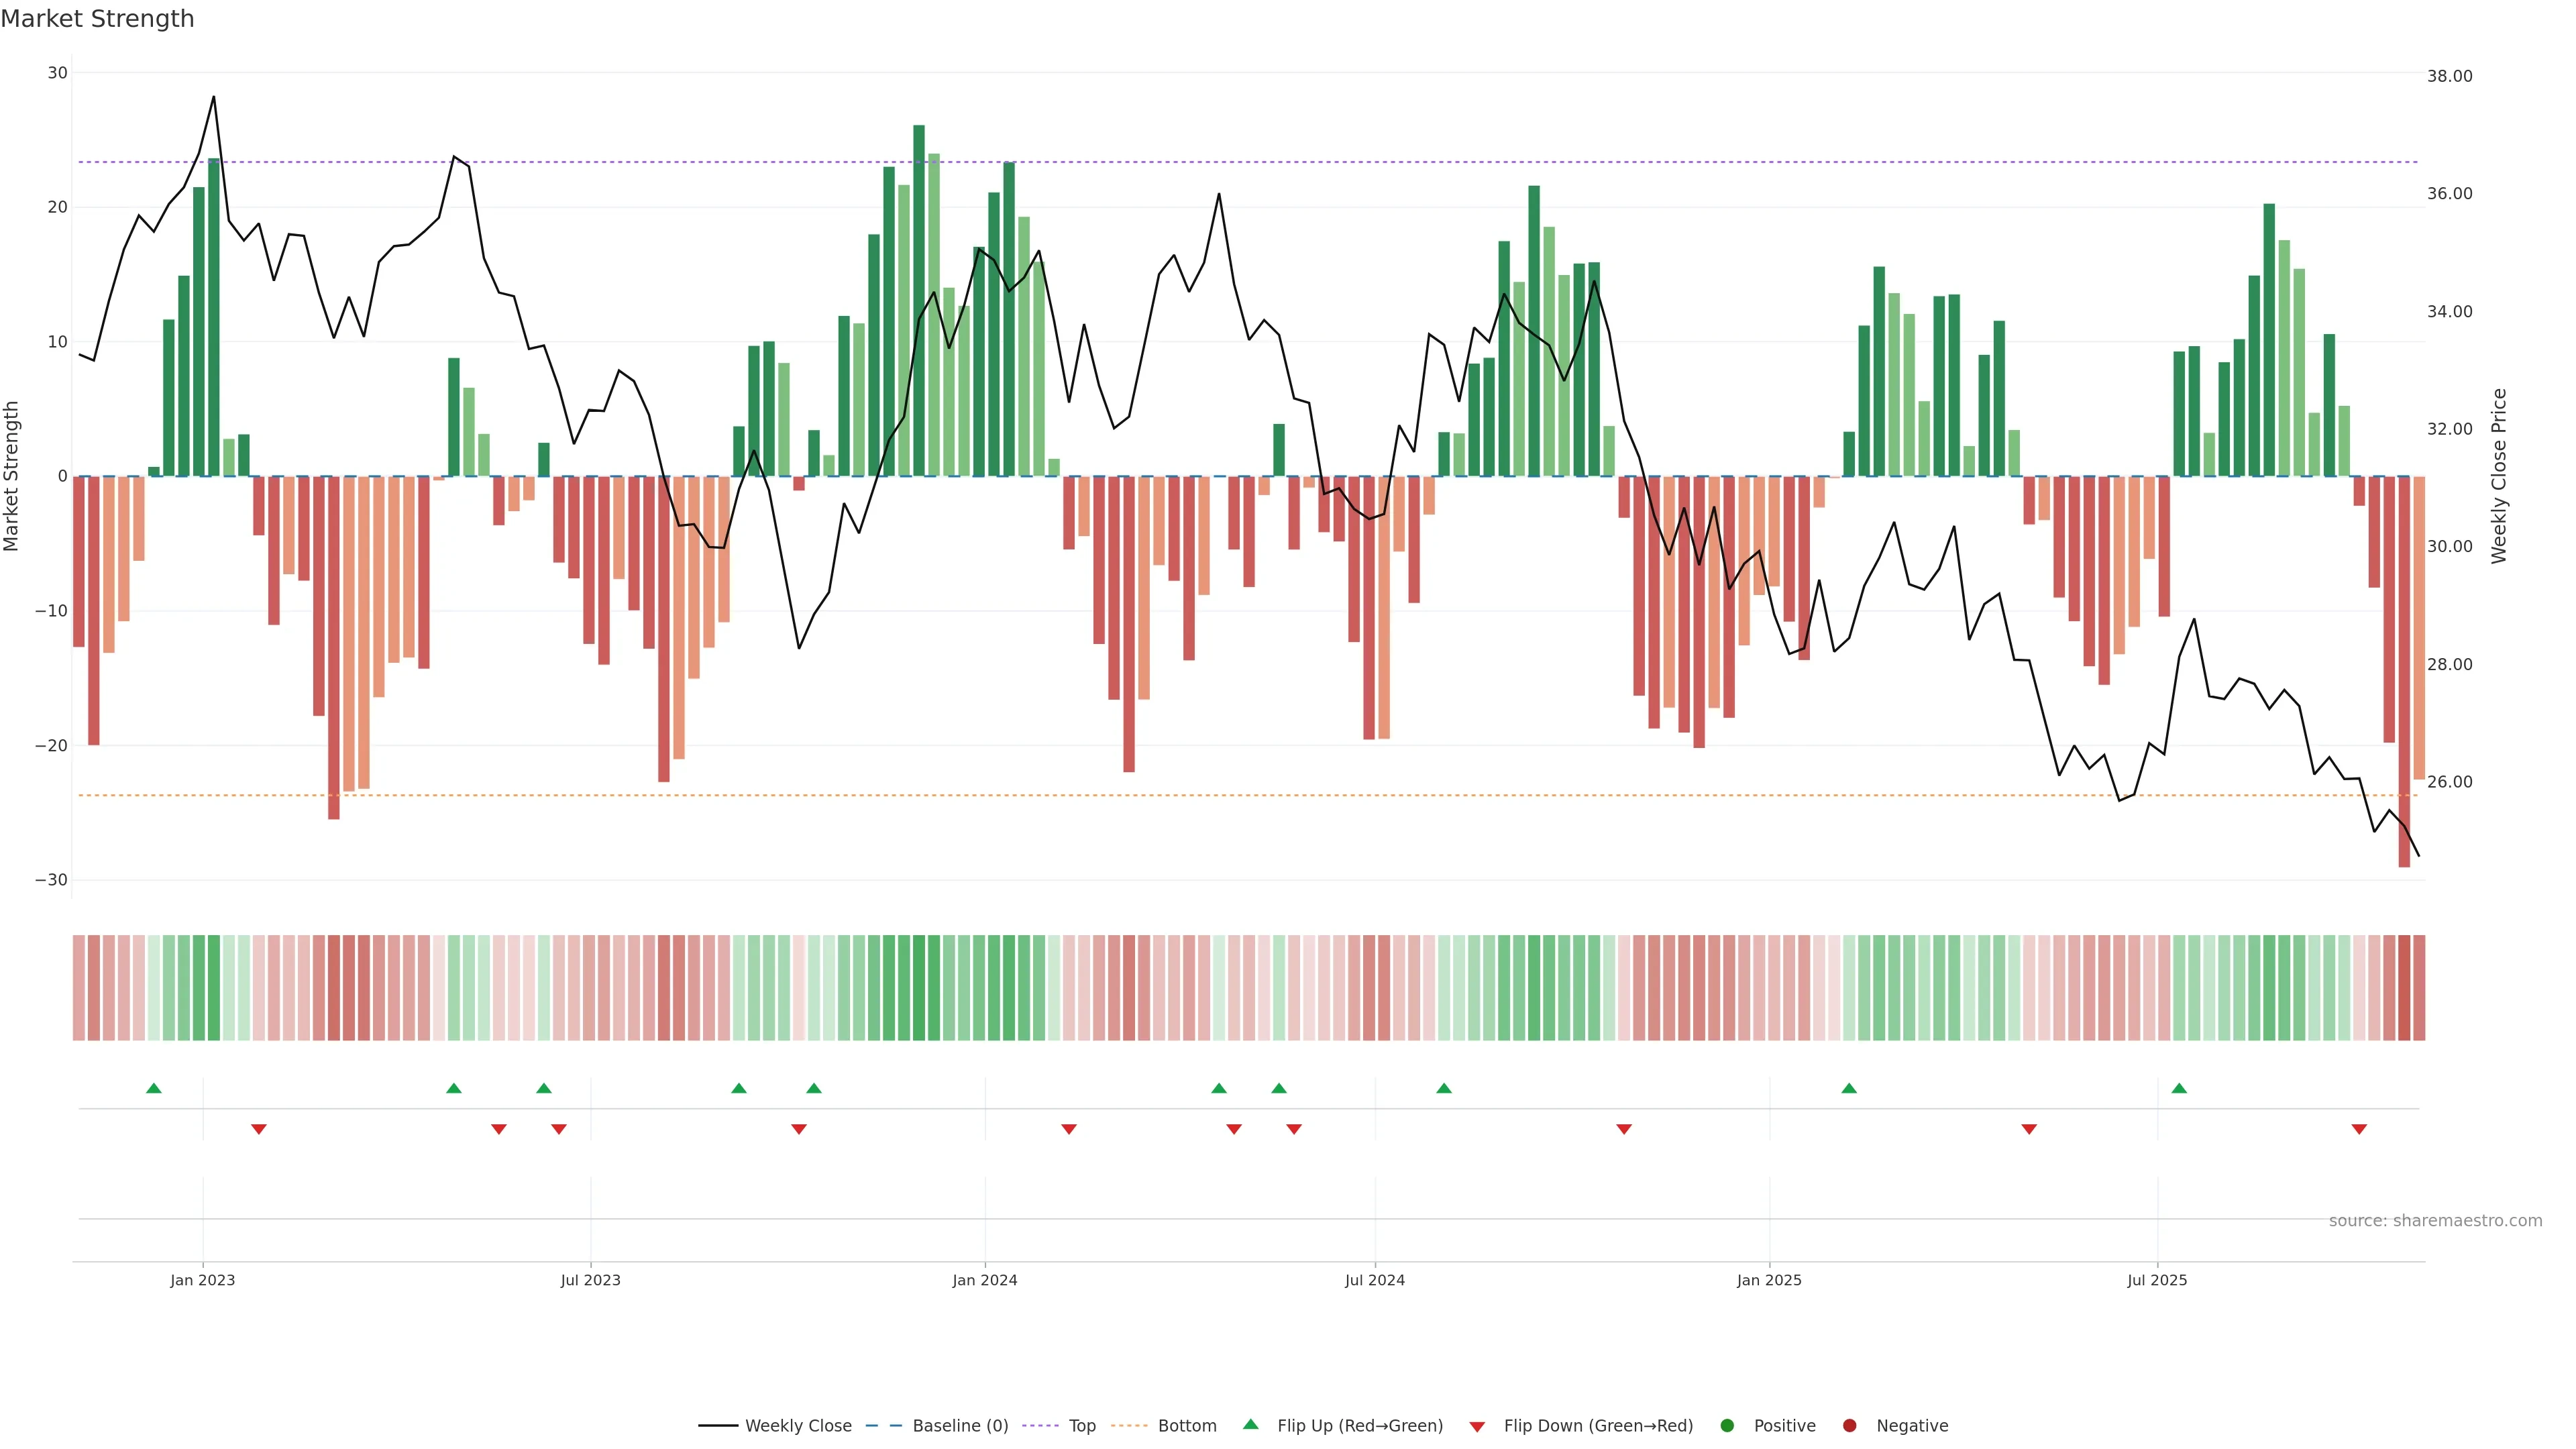Click the leftmost red flip-down triangle marker
2576x1449 pixels.
(259, 1129)
